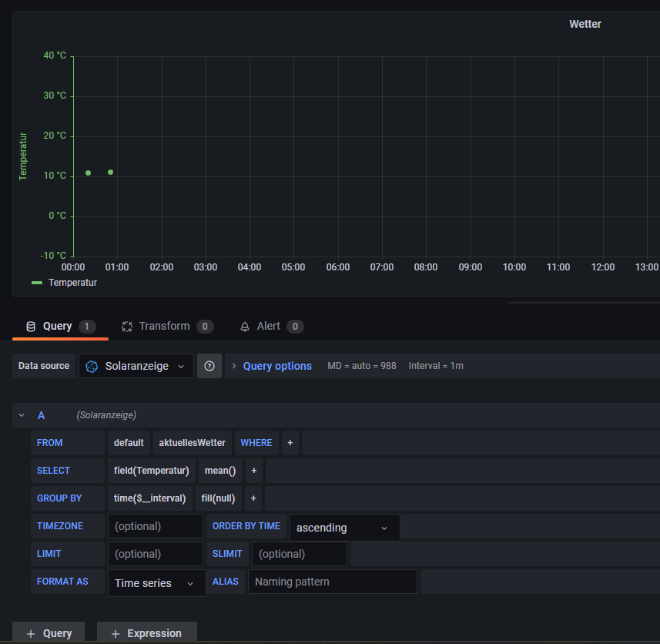Collapse query A with the chevron
Screen dimensions: 660x644
click(x=22, y=415)
